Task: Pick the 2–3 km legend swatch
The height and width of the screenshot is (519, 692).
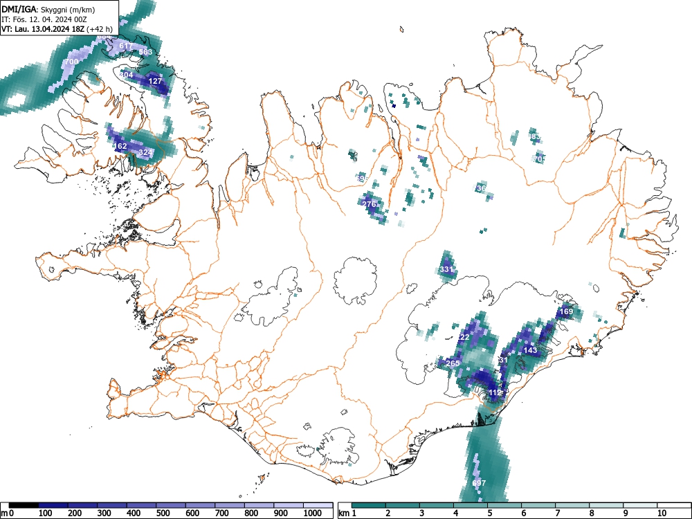Action: tap(403, 505)
